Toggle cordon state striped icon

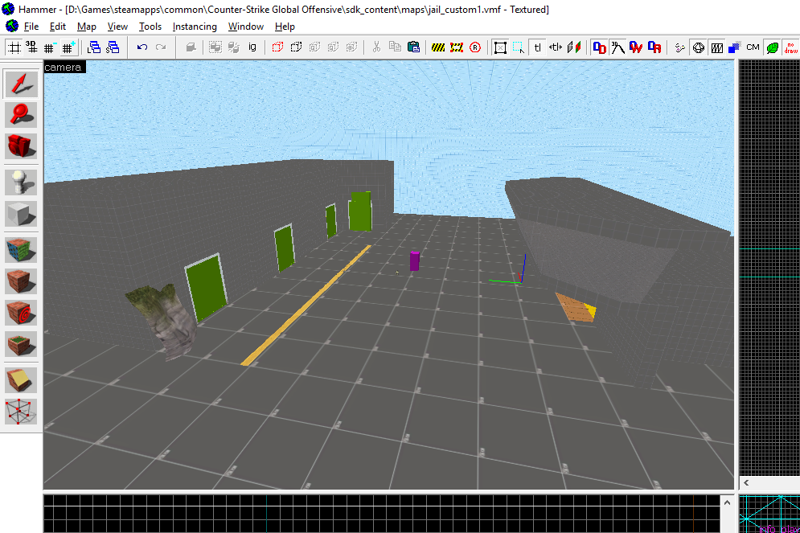pos(437,47)
